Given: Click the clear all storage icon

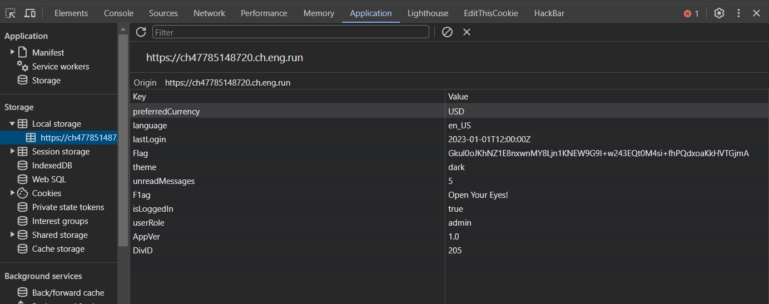Looking at the screenshot, I should (x=447, y=32).
